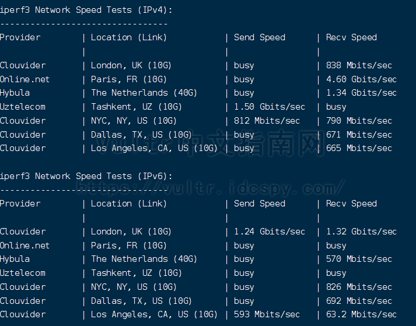The height and width of the screenshot is (326, 416).
Task: Click "Send Speed" header in the IPv6 table
Action: coord(260,204)
